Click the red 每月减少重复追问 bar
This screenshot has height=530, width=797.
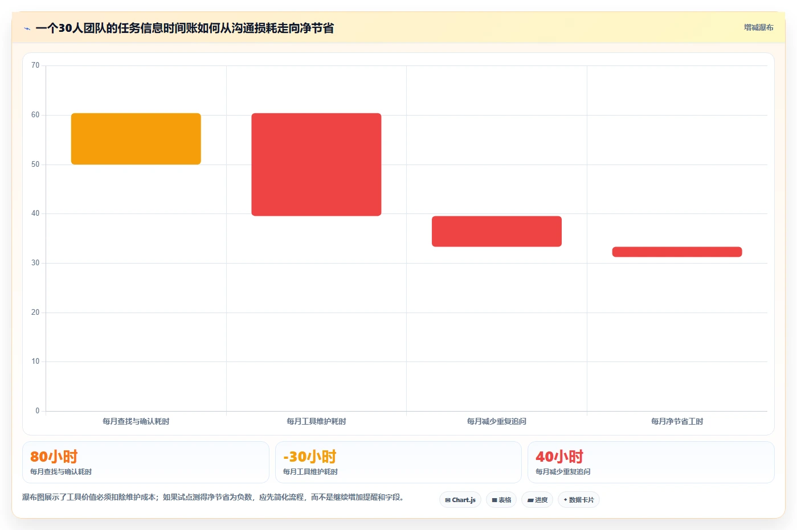(x=497, y=231)
